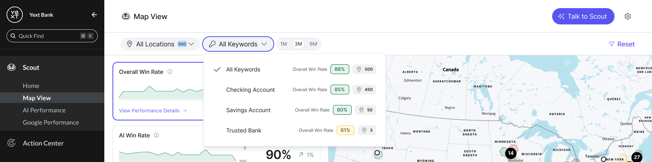652x162 pixels.
Task: Select 6M time range
Action: coord(313,44)
